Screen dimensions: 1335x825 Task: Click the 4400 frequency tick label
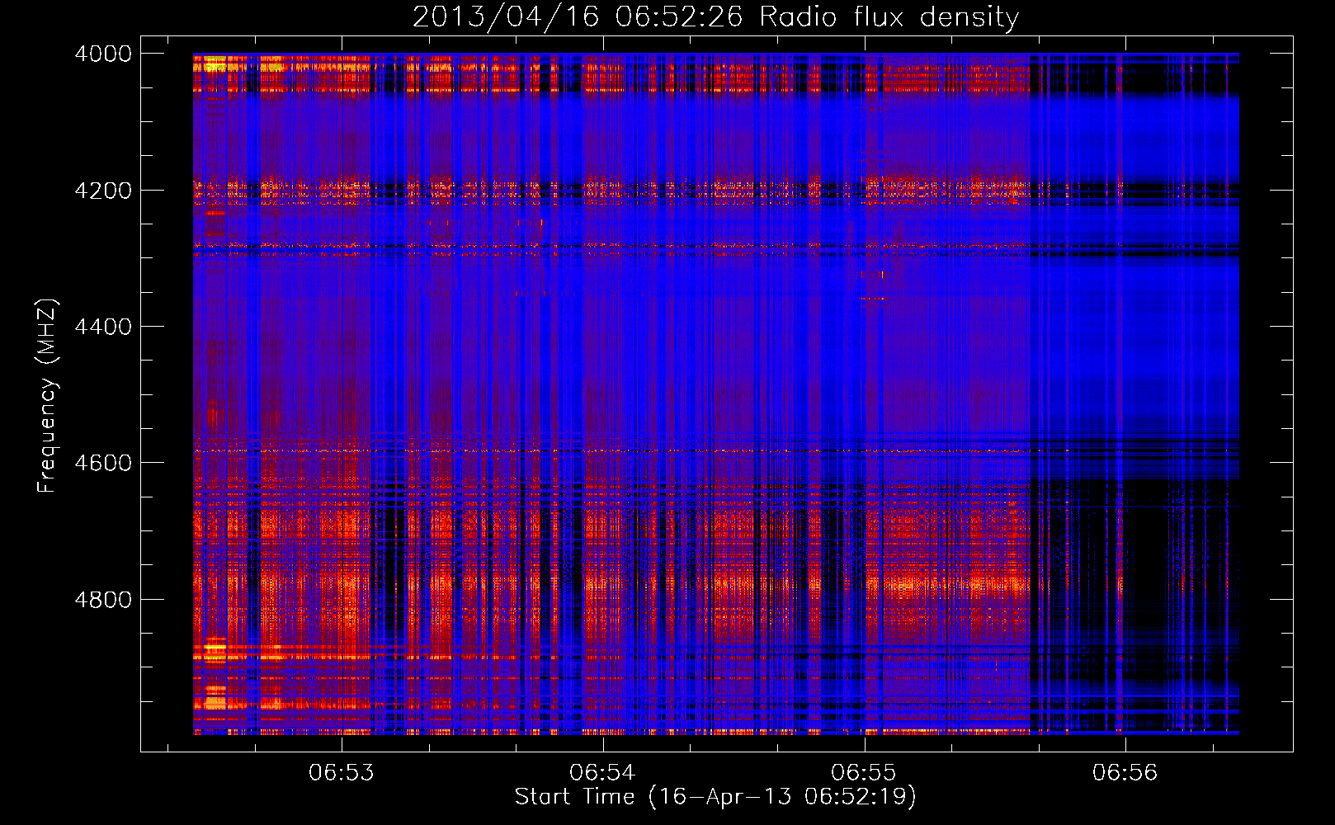tap(103, 327)
